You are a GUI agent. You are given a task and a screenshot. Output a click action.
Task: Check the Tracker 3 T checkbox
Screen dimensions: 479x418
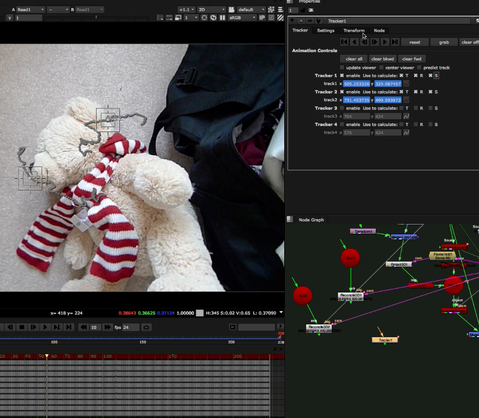[x=402, y=108]
